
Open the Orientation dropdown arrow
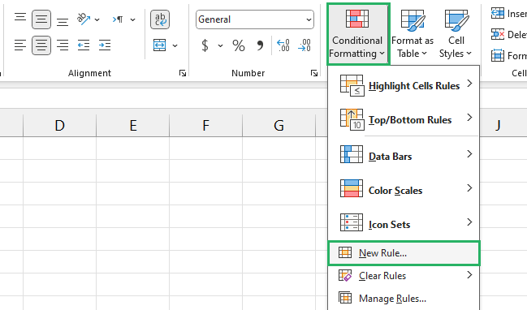97,19
